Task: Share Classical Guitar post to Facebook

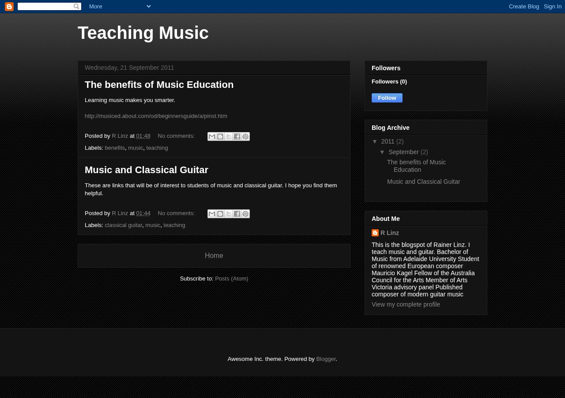Action: [237, 214]
